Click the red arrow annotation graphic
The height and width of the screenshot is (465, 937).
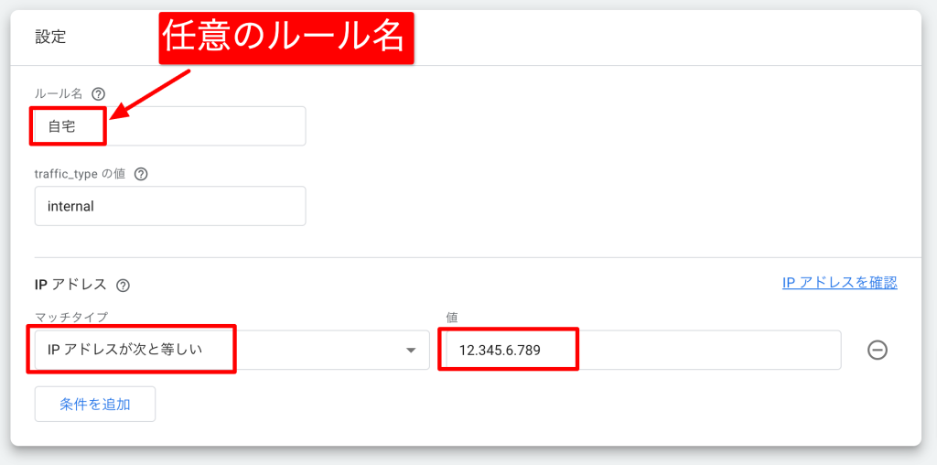(151, 94)
